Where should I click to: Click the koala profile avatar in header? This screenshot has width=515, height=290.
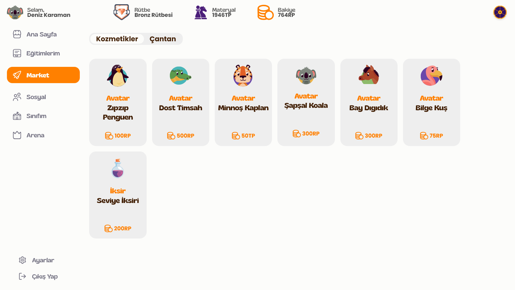click(15, 12)
